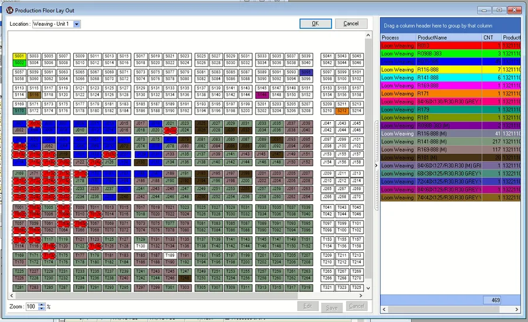Select the green loom S002

coord(19,63)
